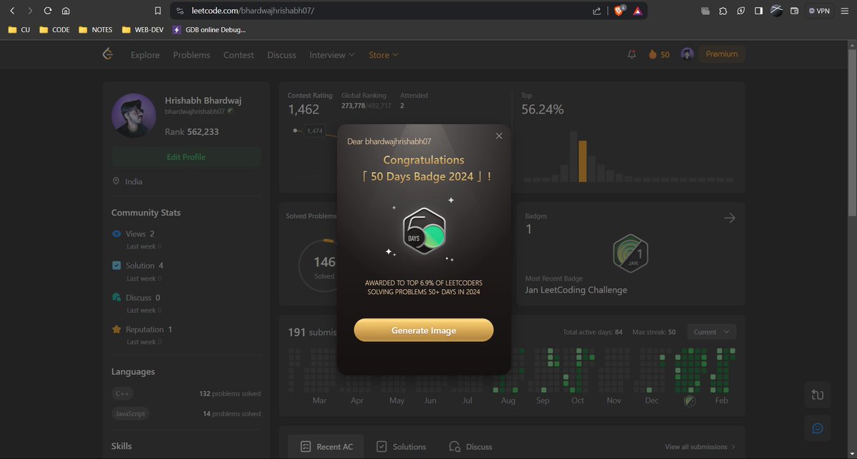Image resolution: width=857 pixels, height=459 pixels.
Task: Click the India location text
Action: coord(134,181)
